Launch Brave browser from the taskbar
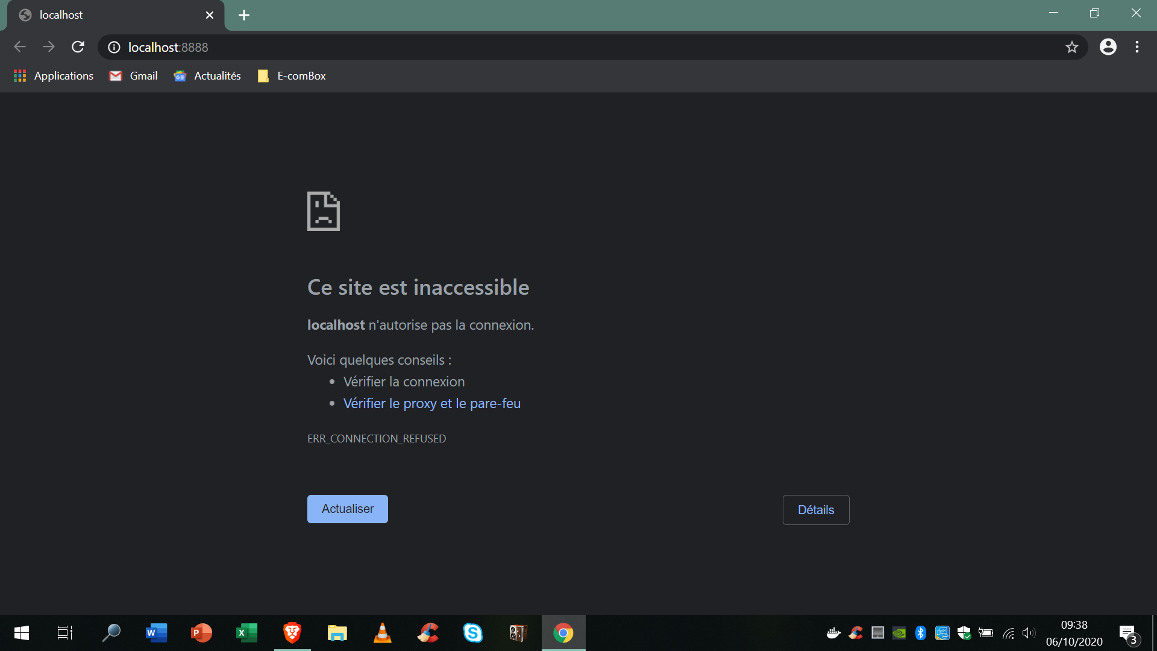This screenshot has height=651, width=1157. (292, 633)
